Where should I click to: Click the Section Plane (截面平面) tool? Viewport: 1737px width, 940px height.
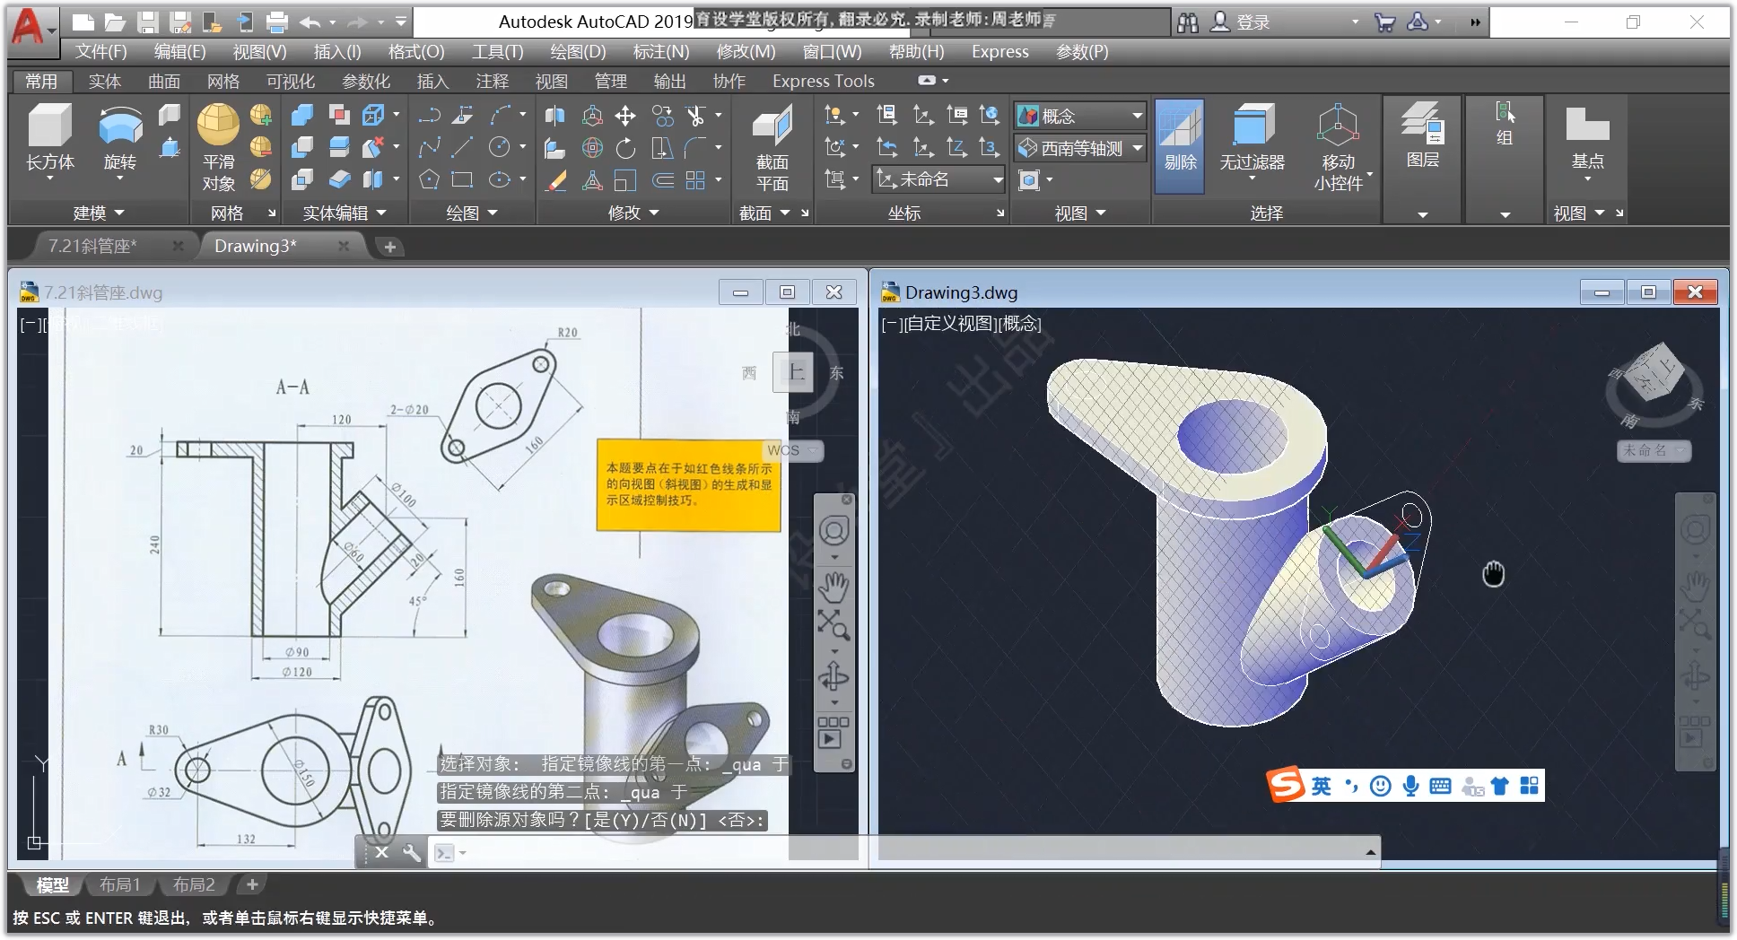tap(772, 147)
